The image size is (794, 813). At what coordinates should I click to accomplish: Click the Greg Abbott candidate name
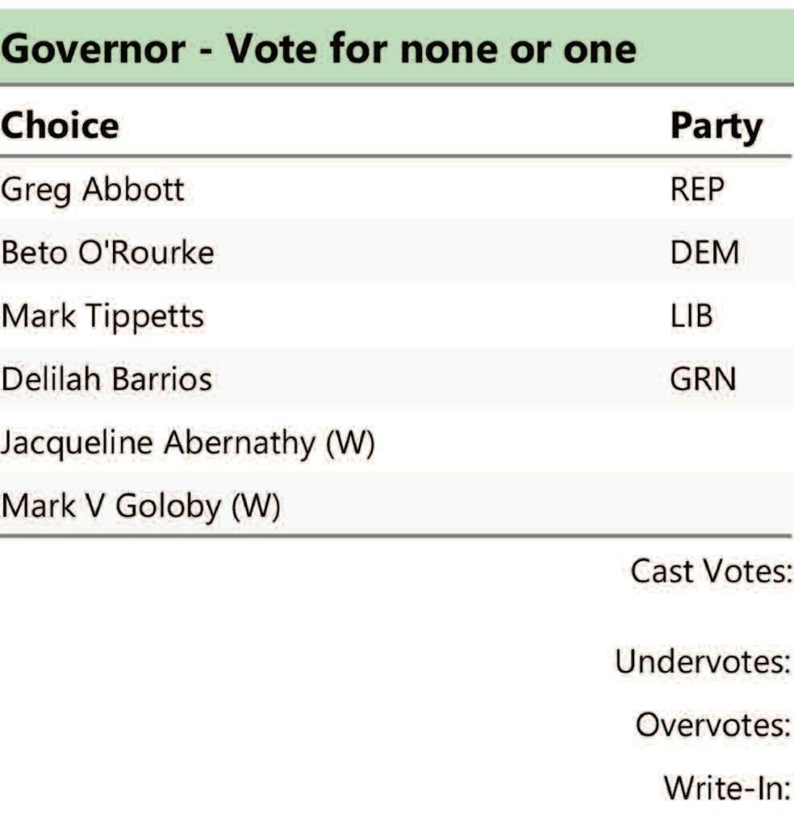[93, 190]
